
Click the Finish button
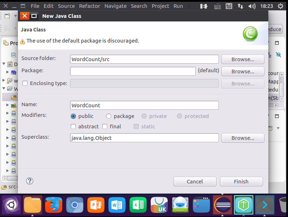click(x=241, y=181)
